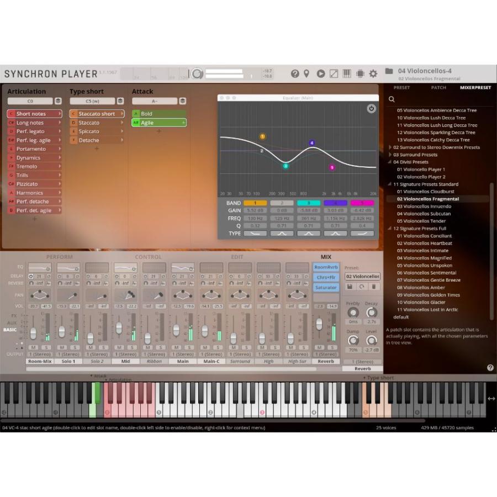Image resolution: width=497 pixels, height=497 pixels.
Task: Click the location pin icon in toolbar
Action: [x=306, y=74]
